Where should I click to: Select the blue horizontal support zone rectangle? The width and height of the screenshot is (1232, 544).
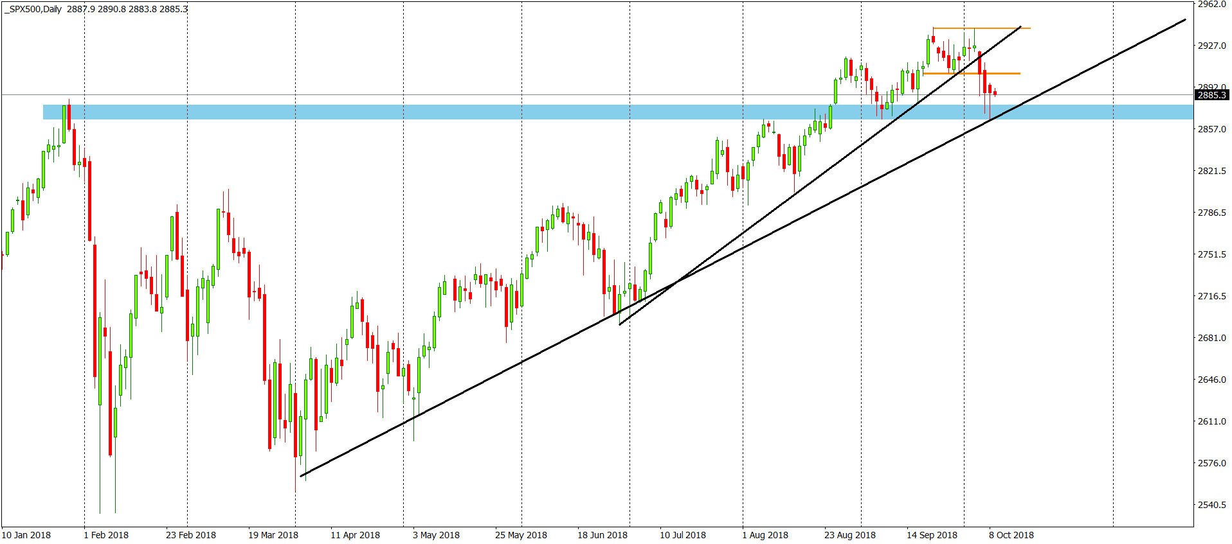[618, 112]
